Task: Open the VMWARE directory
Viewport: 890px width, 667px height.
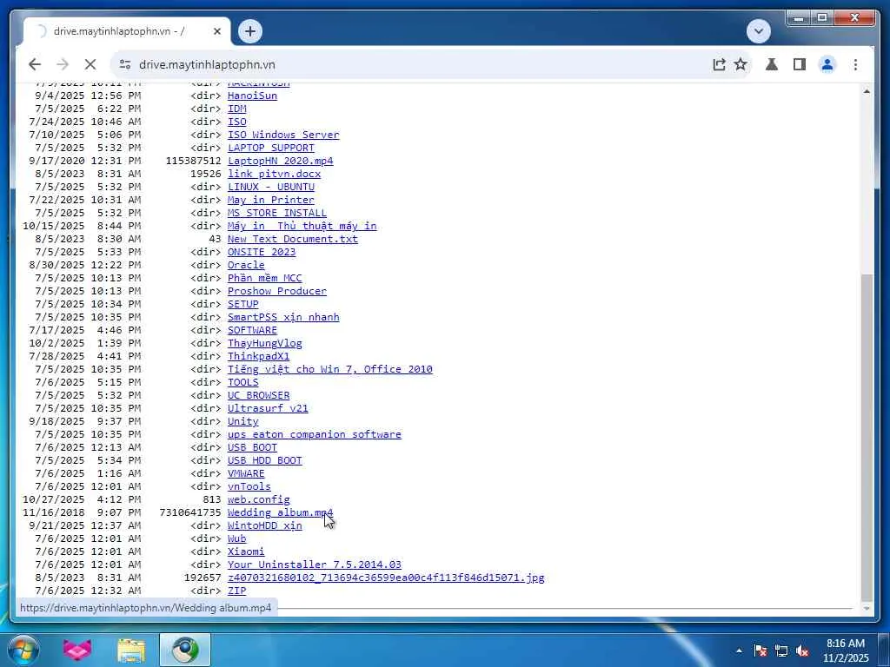Action: (246, 473)
